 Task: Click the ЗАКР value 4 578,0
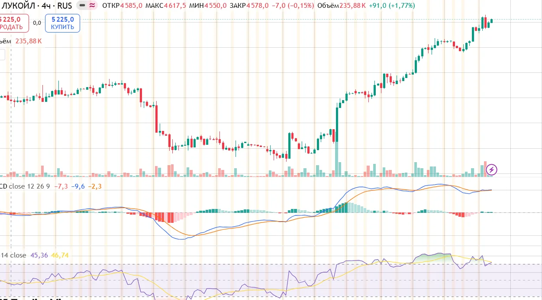tap(257, 6)
